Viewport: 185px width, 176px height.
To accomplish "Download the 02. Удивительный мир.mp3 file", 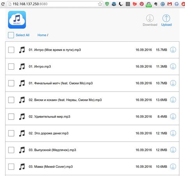I will (173, 116).
